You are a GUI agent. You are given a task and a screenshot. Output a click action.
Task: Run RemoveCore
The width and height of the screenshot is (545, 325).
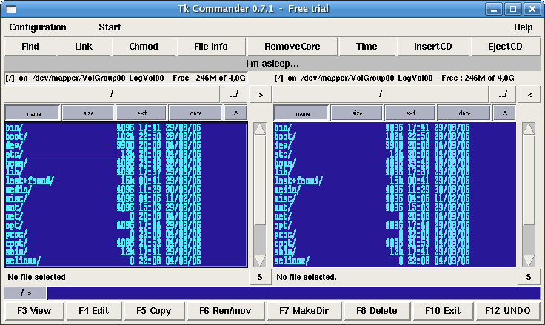coord(292,47)
